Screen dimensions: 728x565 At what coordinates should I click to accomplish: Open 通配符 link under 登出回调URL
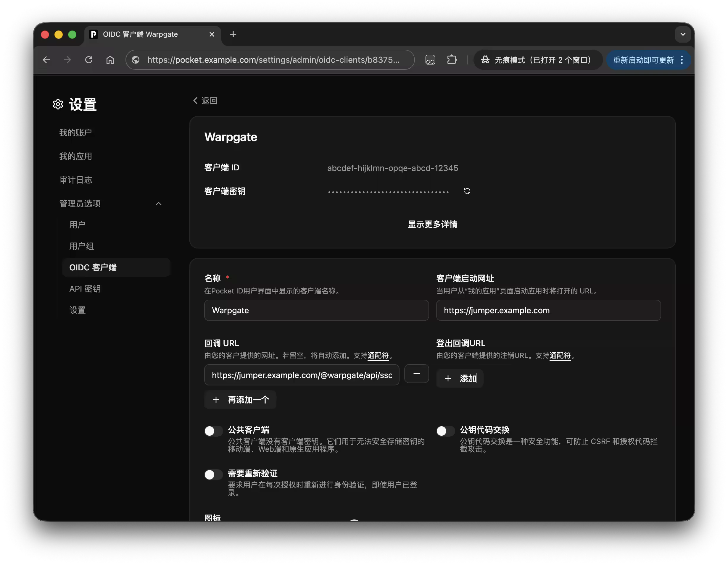pos(560,356)
